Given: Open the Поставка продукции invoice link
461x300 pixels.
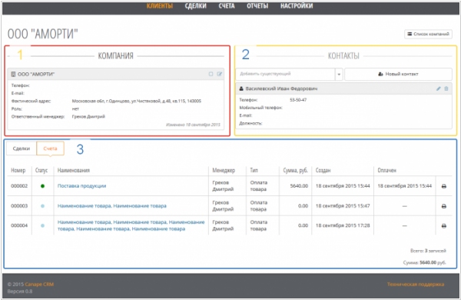Looking at the screenshot, I should pos(81,186).
